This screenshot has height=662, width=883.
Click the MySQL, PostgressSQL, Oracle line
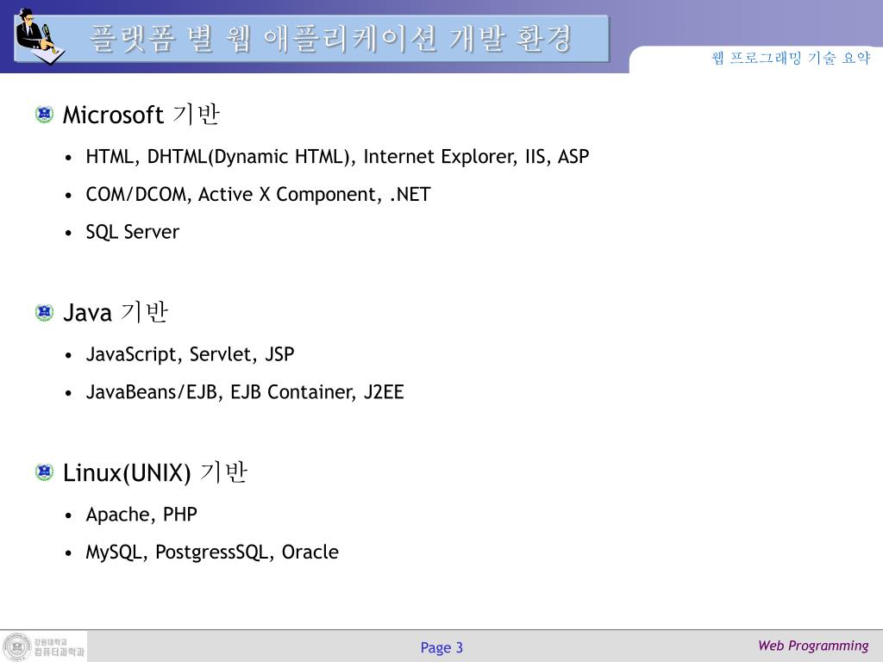pos(212,553)
